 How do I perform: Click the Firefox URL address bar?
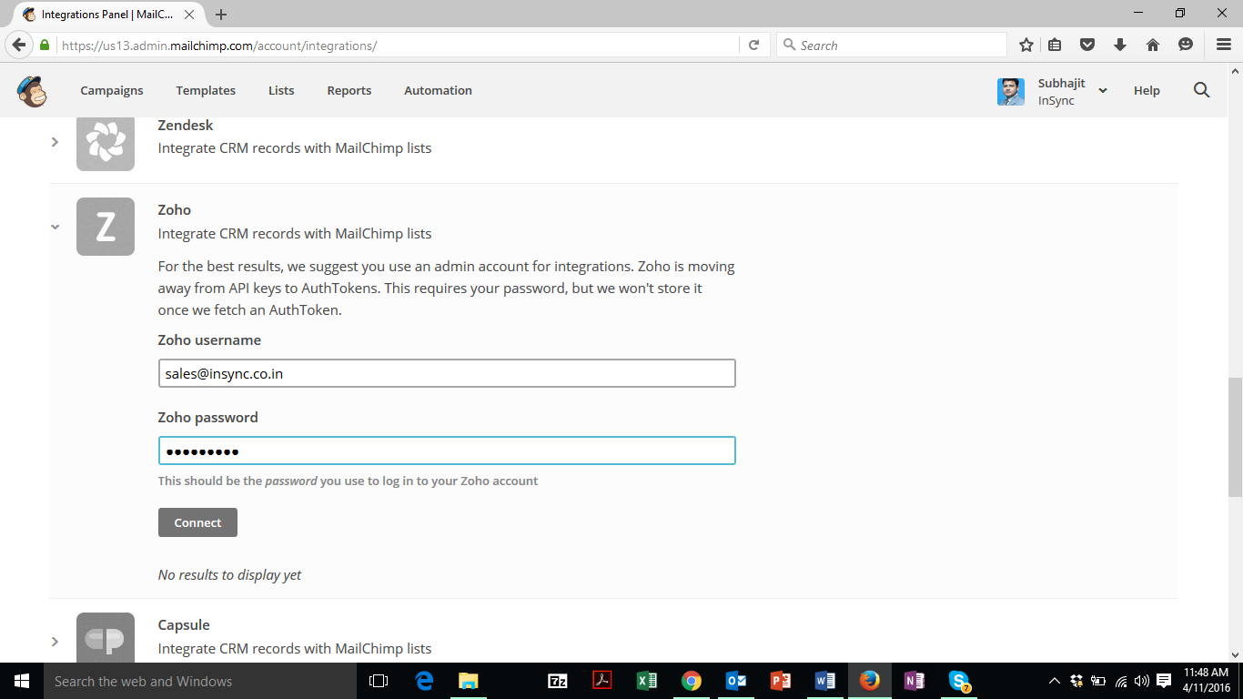(x=399, y=45)
